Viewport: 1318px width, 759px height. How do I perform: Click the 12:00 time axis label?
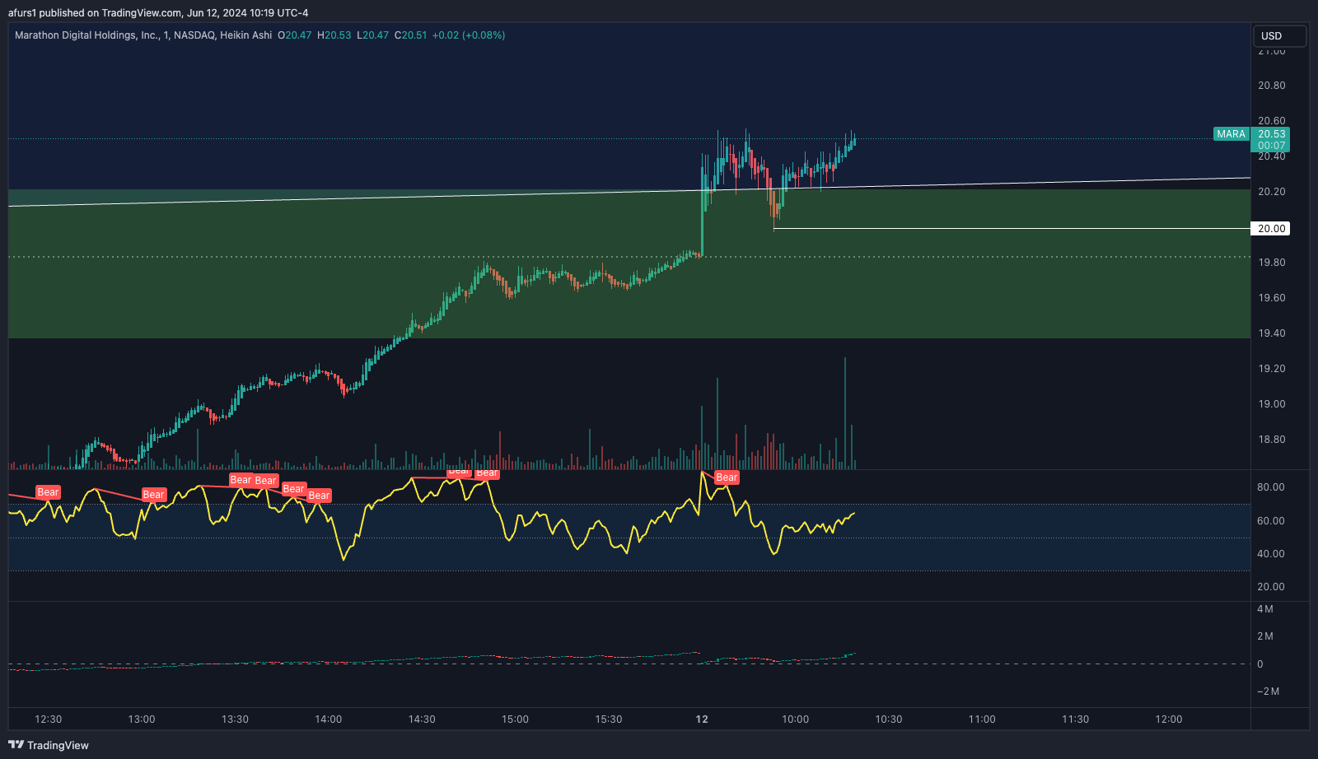pos(1168,719)
